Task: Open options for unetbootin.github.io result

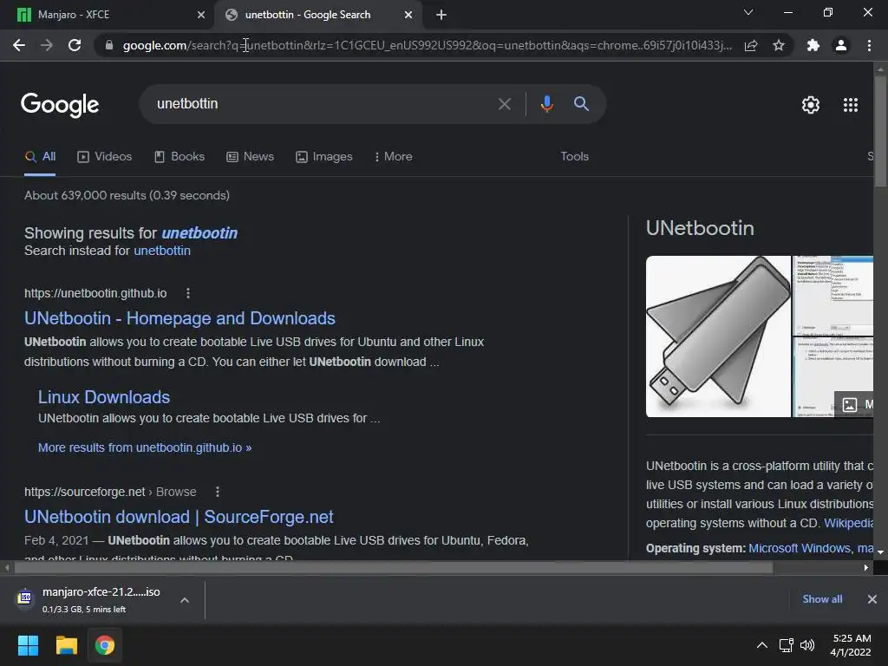Action: click(x=188, y=293)
